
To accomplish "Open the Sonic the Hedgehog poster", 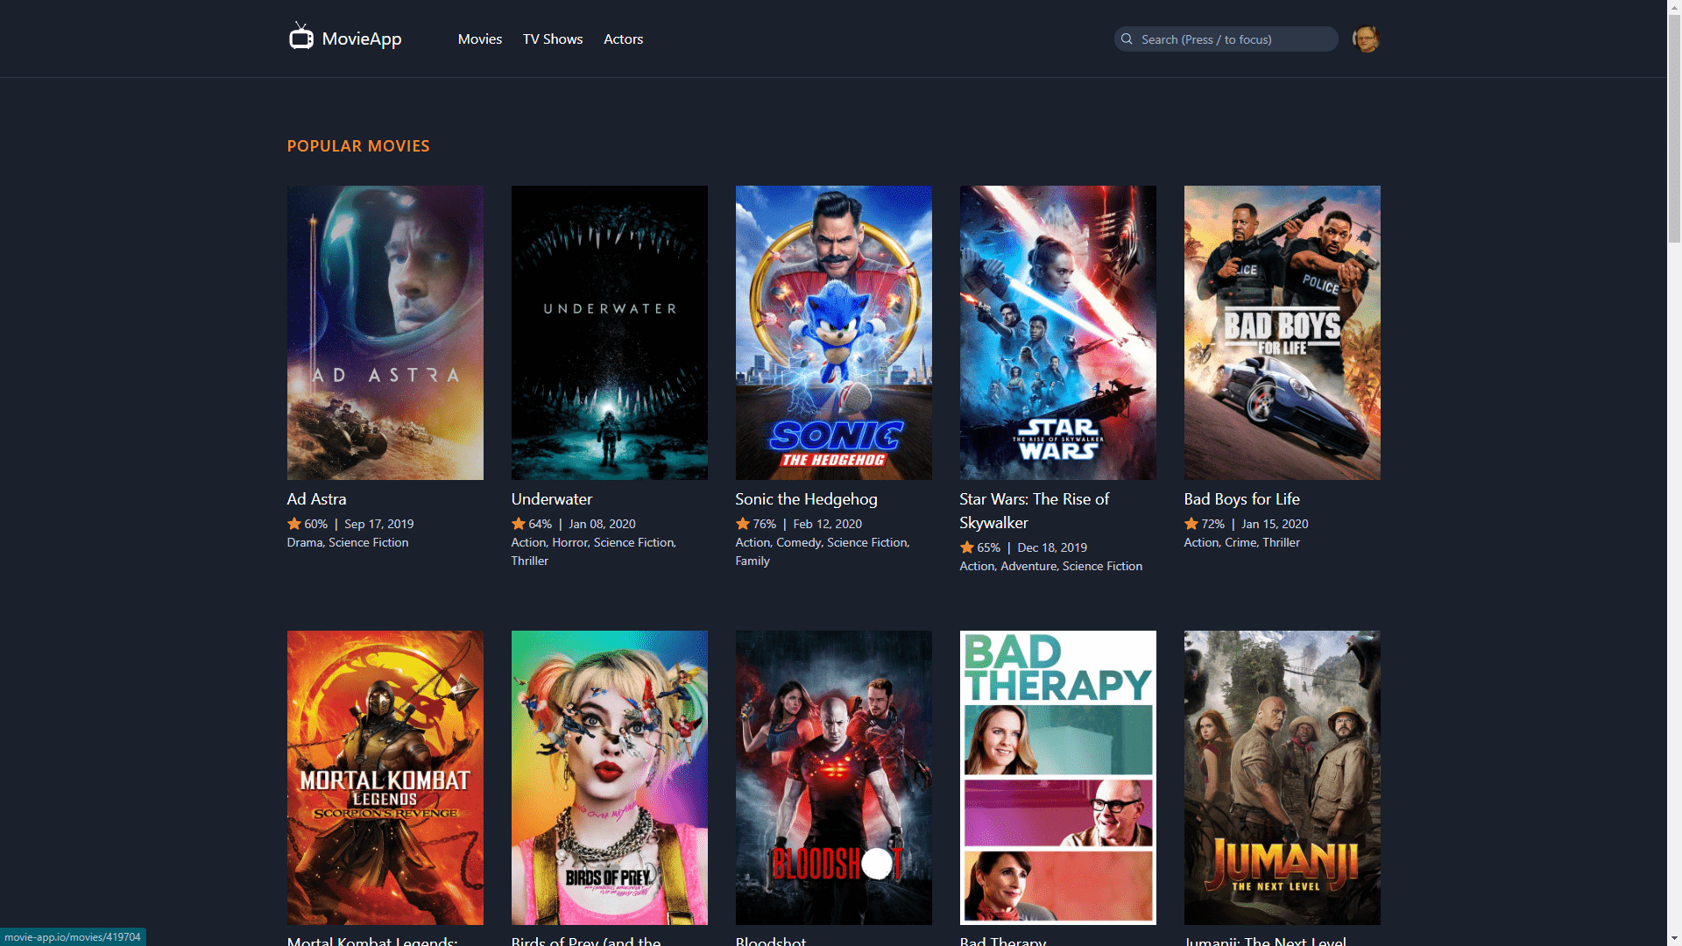I will pos(833,333).
